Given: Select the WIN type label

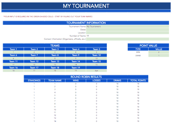Looking at the screenshot, I should click(x=138, y=52).
